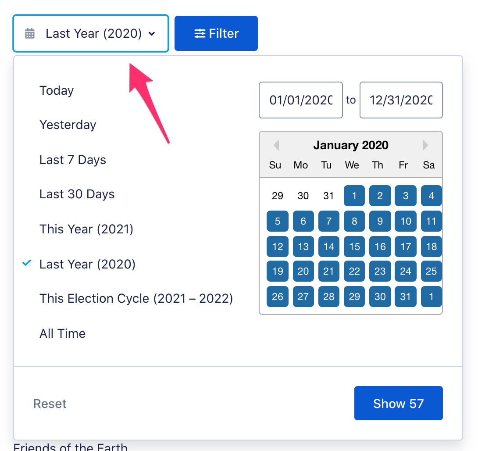The width and height of the screenshot is (478, 451).
Task: Expand the Last Year (2020) dropdown chevron
Action: click(152, 34)
